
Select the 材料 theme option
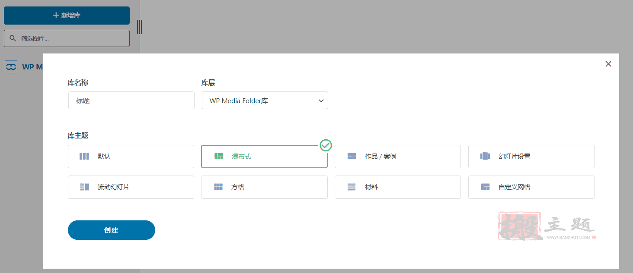tap(398, 187)
